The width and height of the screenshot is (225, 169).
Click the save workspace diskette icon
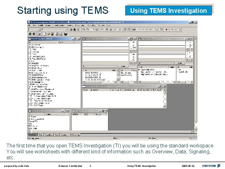pyautogui.click(x=52, y=34)
